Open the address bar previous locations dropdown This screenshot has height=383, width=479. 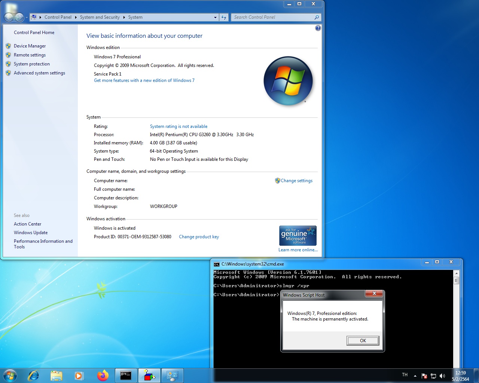coord(215,17)
